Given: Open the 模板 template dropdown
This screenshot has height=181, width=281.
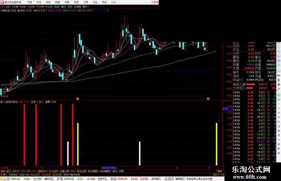Looking at the screenshot, I should tap(220, 171).
